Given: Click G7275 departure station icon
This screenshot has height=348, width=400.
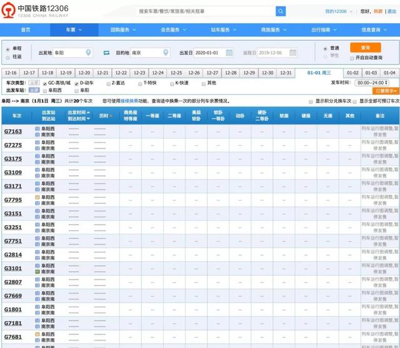Looking at the screenshot, I should 37,142.
